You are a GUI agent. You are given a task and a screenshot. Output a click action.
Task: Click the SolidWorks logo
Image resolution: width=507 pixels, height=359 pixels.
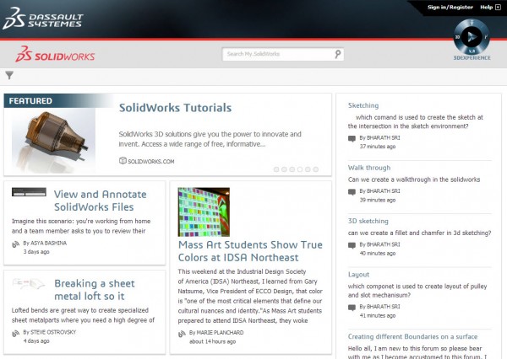point(55,54)
